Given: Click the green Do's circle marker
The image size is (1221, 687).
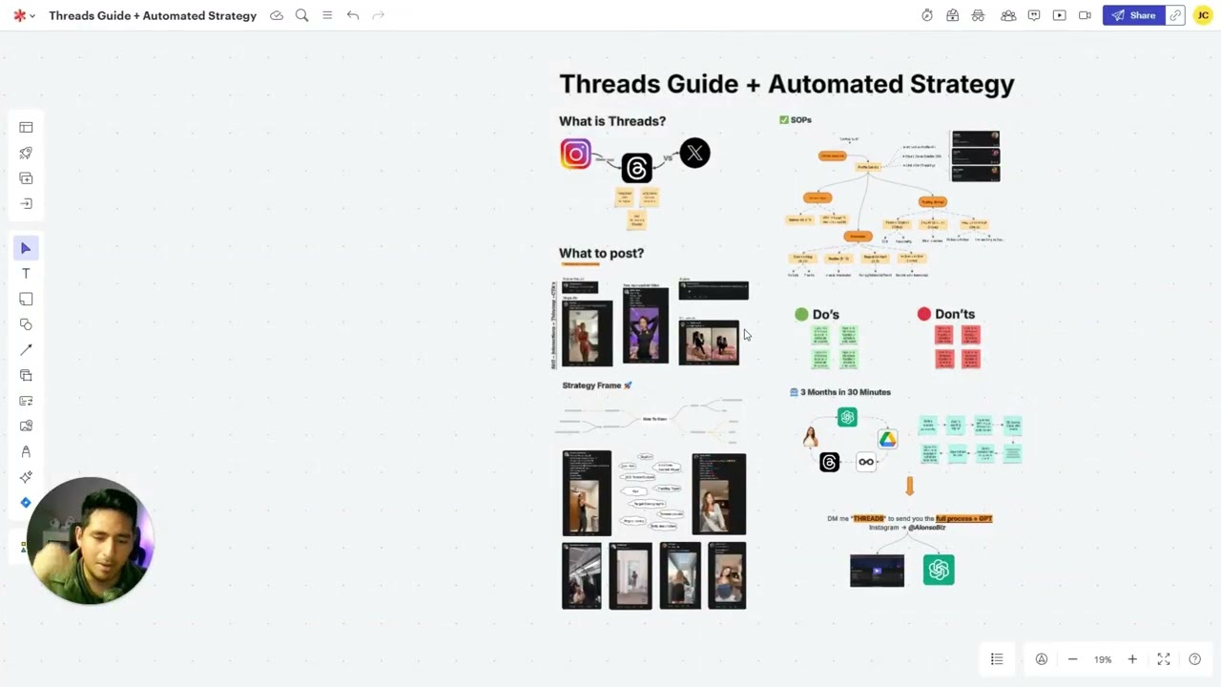Looking at the screenshot, I should pyautogui.click(x=801, y=314).
